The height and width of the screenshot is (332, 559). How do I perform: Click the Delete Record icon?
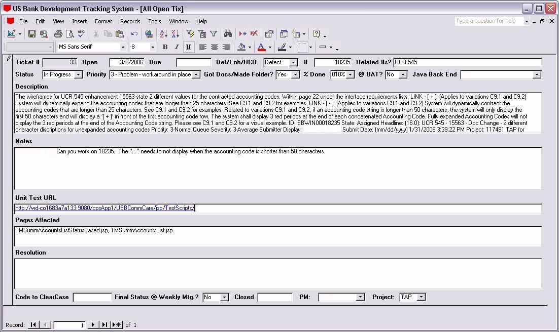254,34
